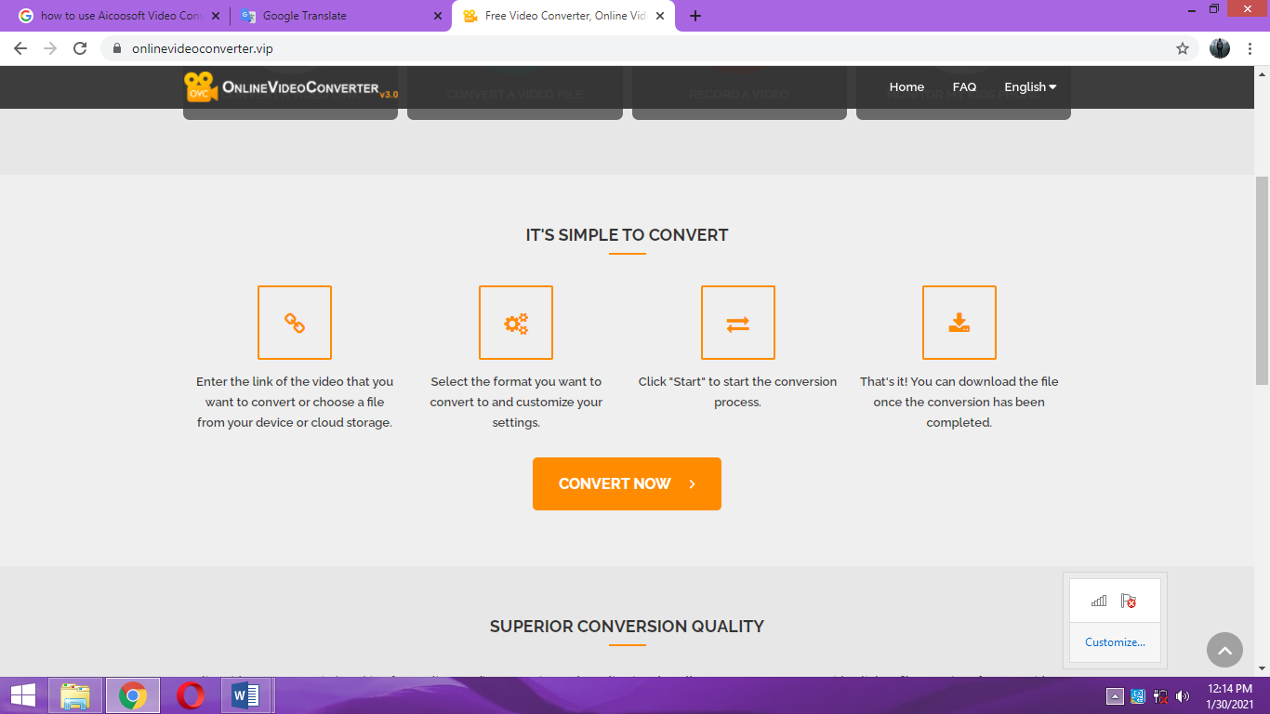Close the Aicoosoft search tab
Screen dimensions: 1270x714
tap(216, 16)
